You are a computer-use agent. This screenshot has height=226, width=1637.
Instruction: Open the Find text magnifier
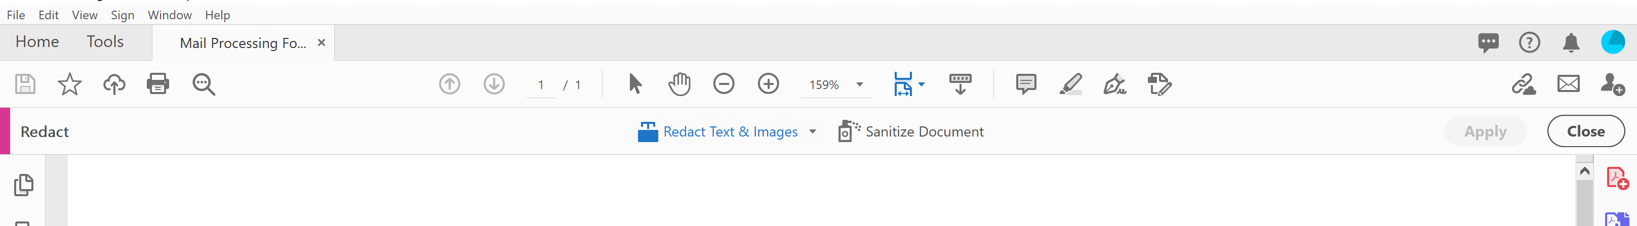(204, 84)
